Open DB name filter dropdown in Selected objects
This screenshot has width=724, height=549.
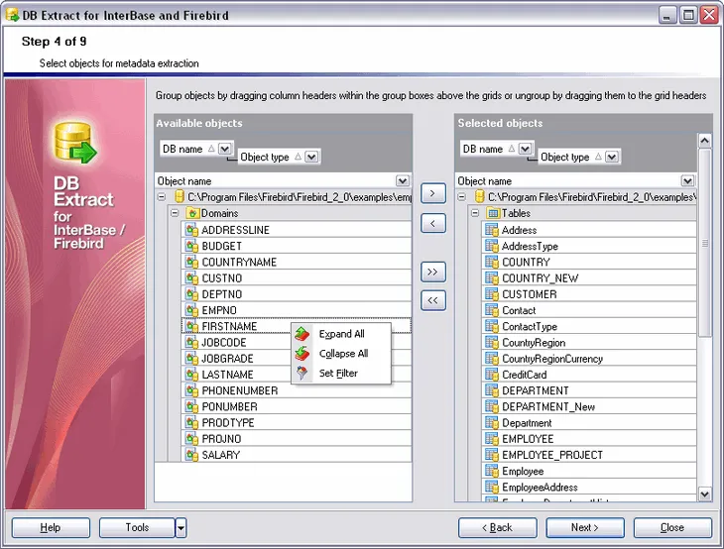tap(525, 149)
